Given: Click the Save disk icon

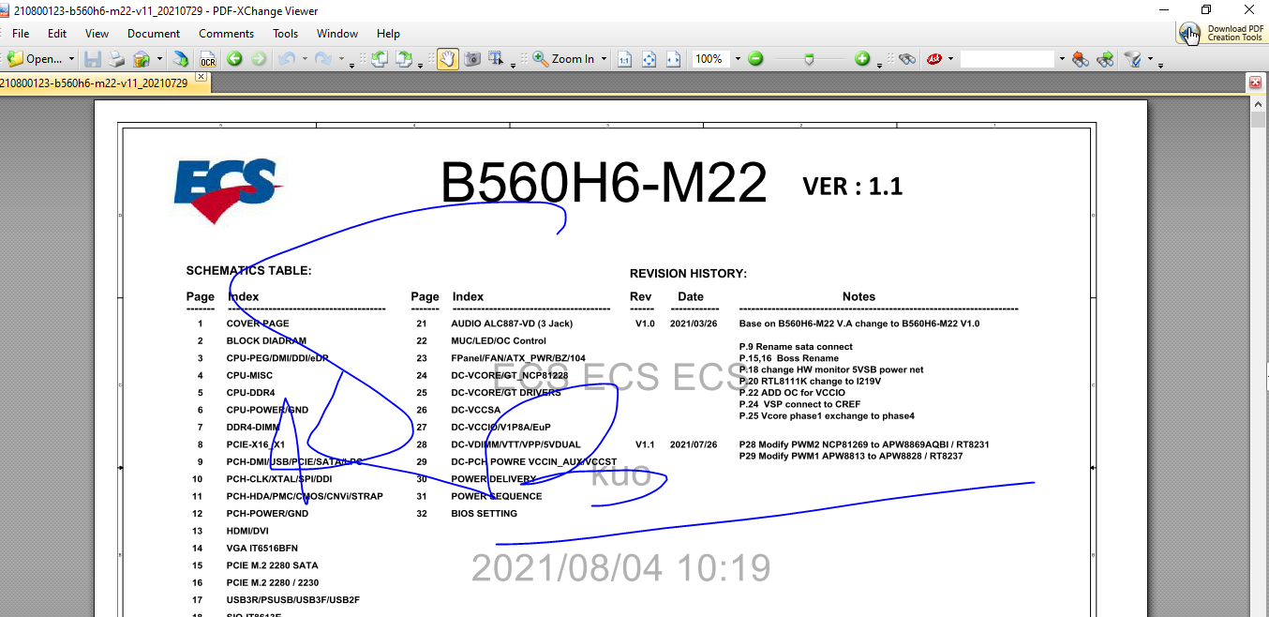Looking at the screenshot, I should 93,58.
